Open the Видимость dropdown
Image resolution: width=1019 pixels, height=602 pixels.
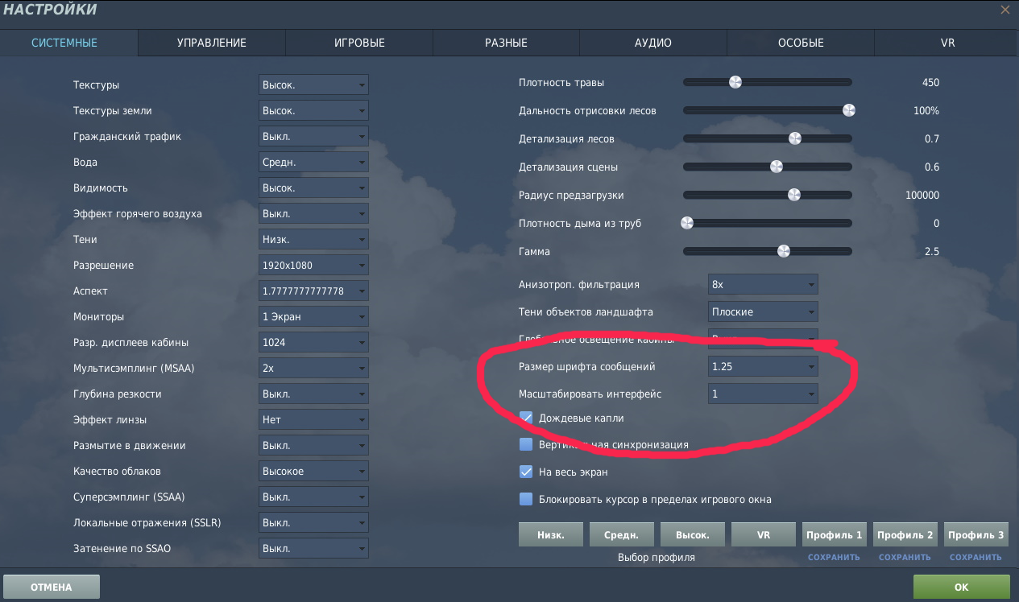click(x=313, y=188)
